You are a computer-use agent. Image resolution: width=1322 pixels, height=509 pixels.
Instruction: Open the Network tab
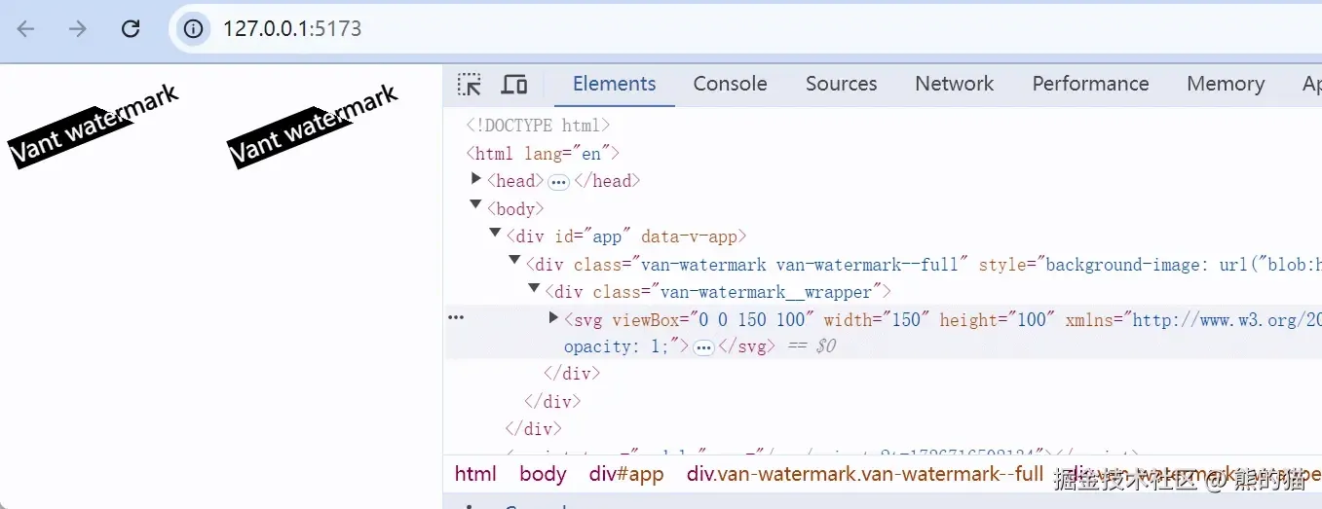[954, 84]
